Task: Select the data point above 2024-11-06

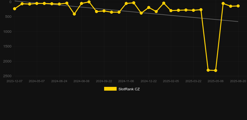Action: click(126, 3)
